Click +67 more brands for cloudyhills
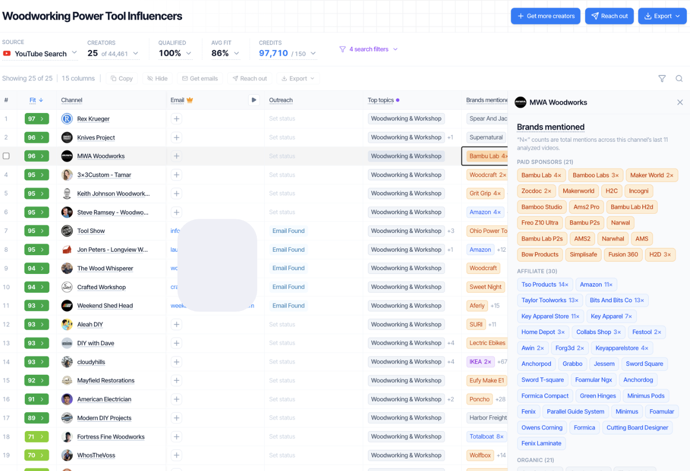Viewport: 690px width, 471px height. point(502,362)
